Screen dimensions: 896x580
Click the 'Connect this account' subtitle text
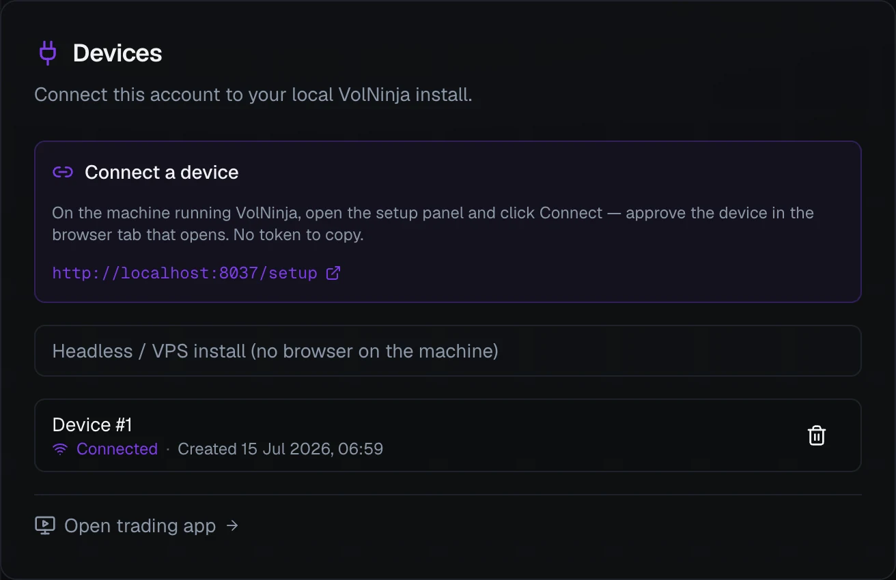(253, 95)
